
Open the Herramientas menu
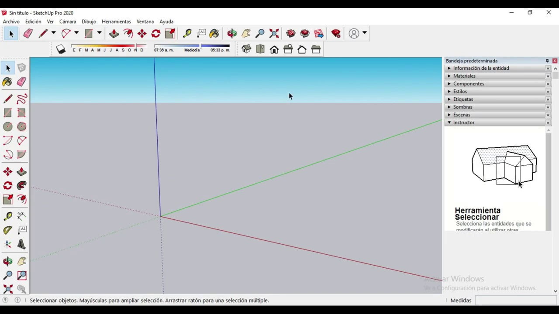(x=116, y=21)
